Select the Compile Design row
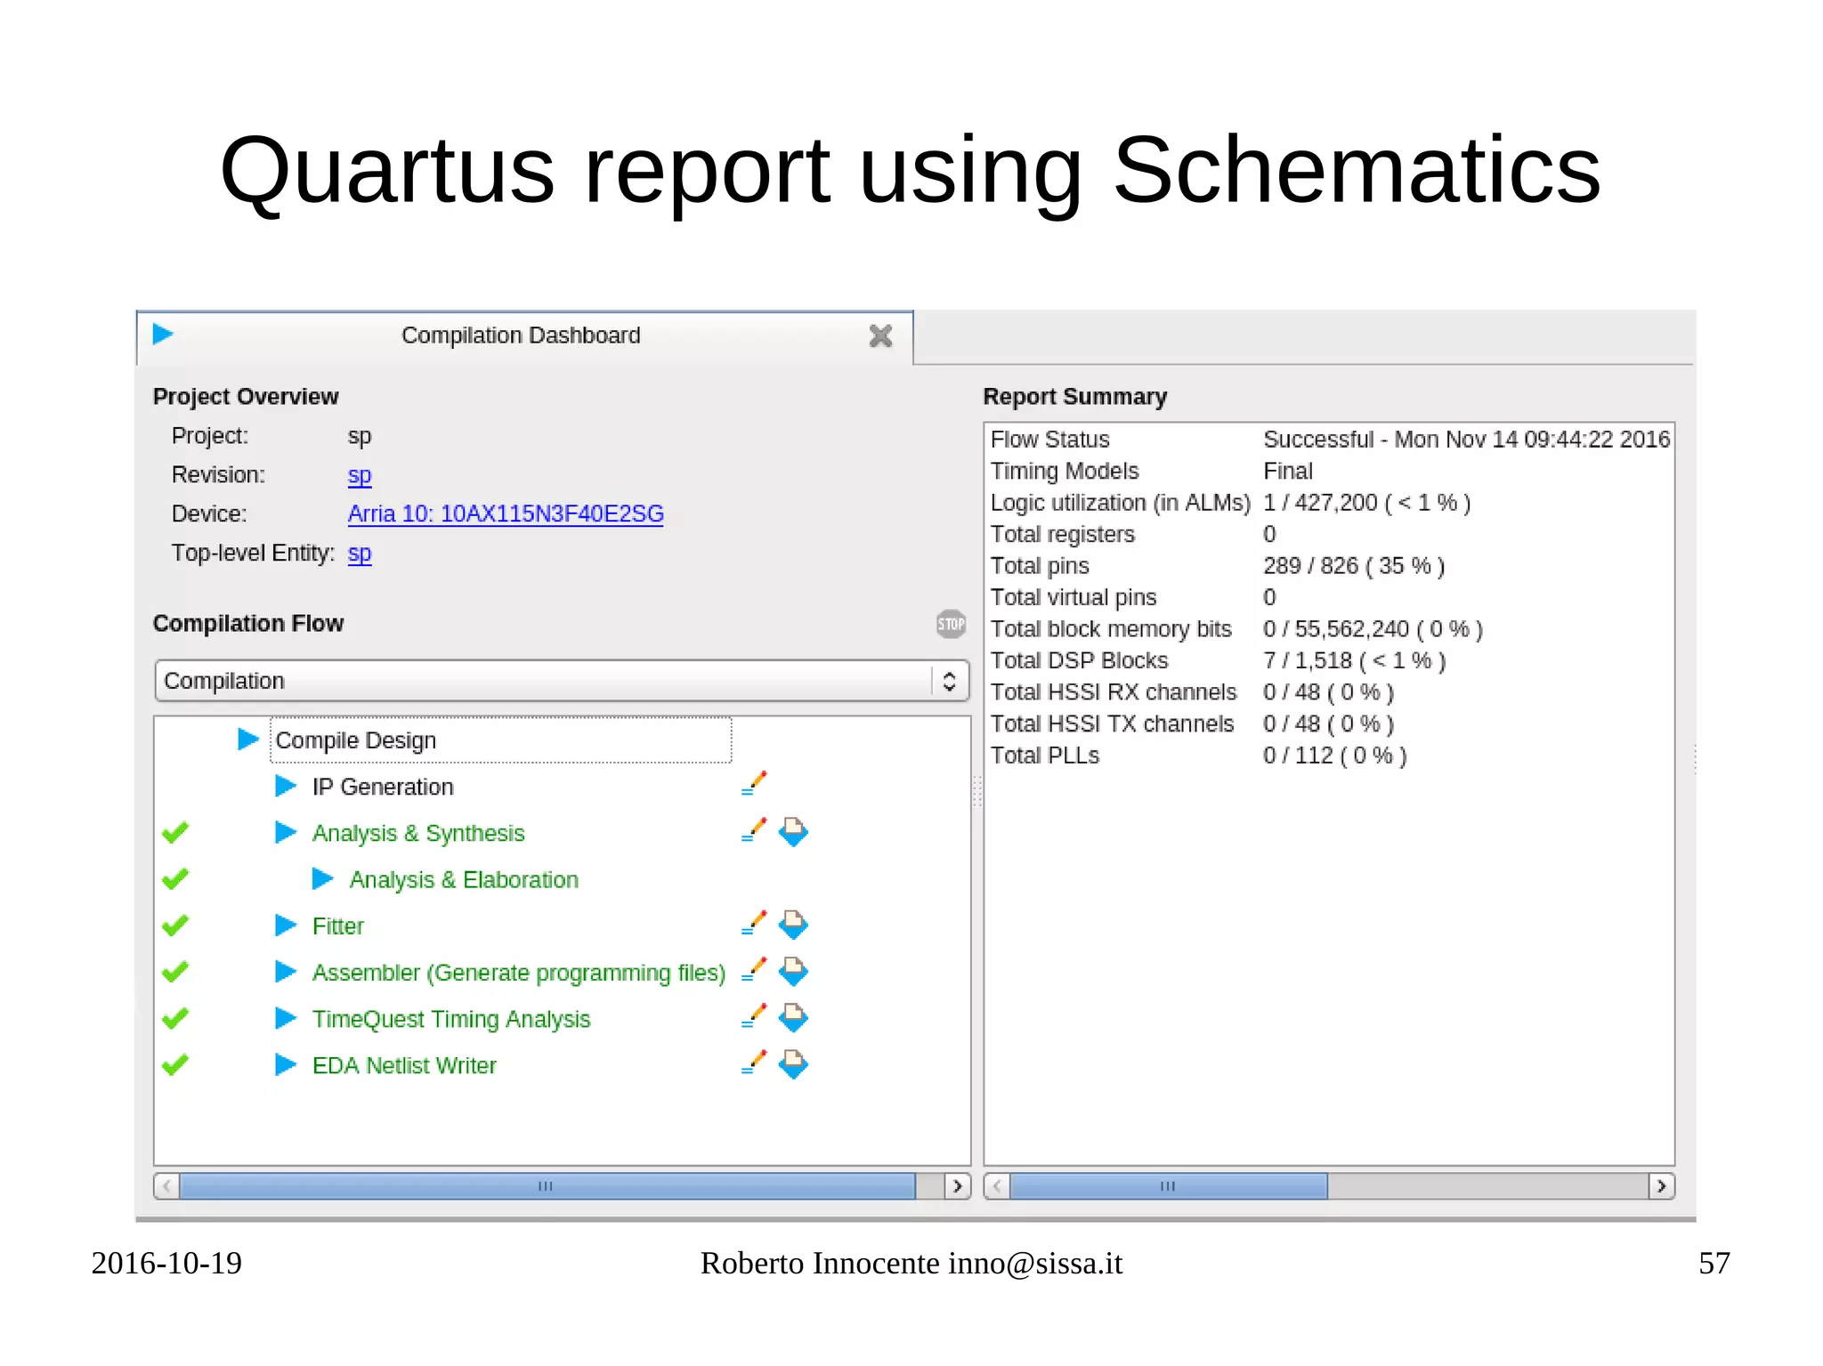1823x1366 pixels. (500, 740)
